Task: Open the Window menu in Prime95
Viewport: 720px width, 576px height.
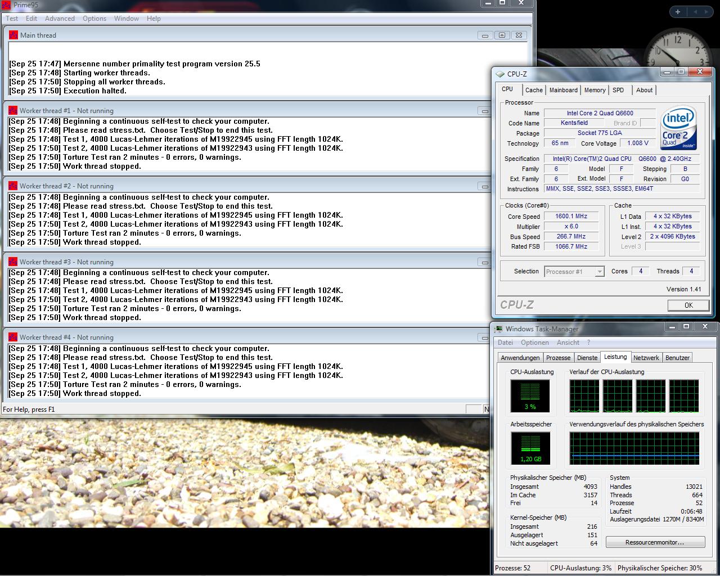Action: click(127, 19)
